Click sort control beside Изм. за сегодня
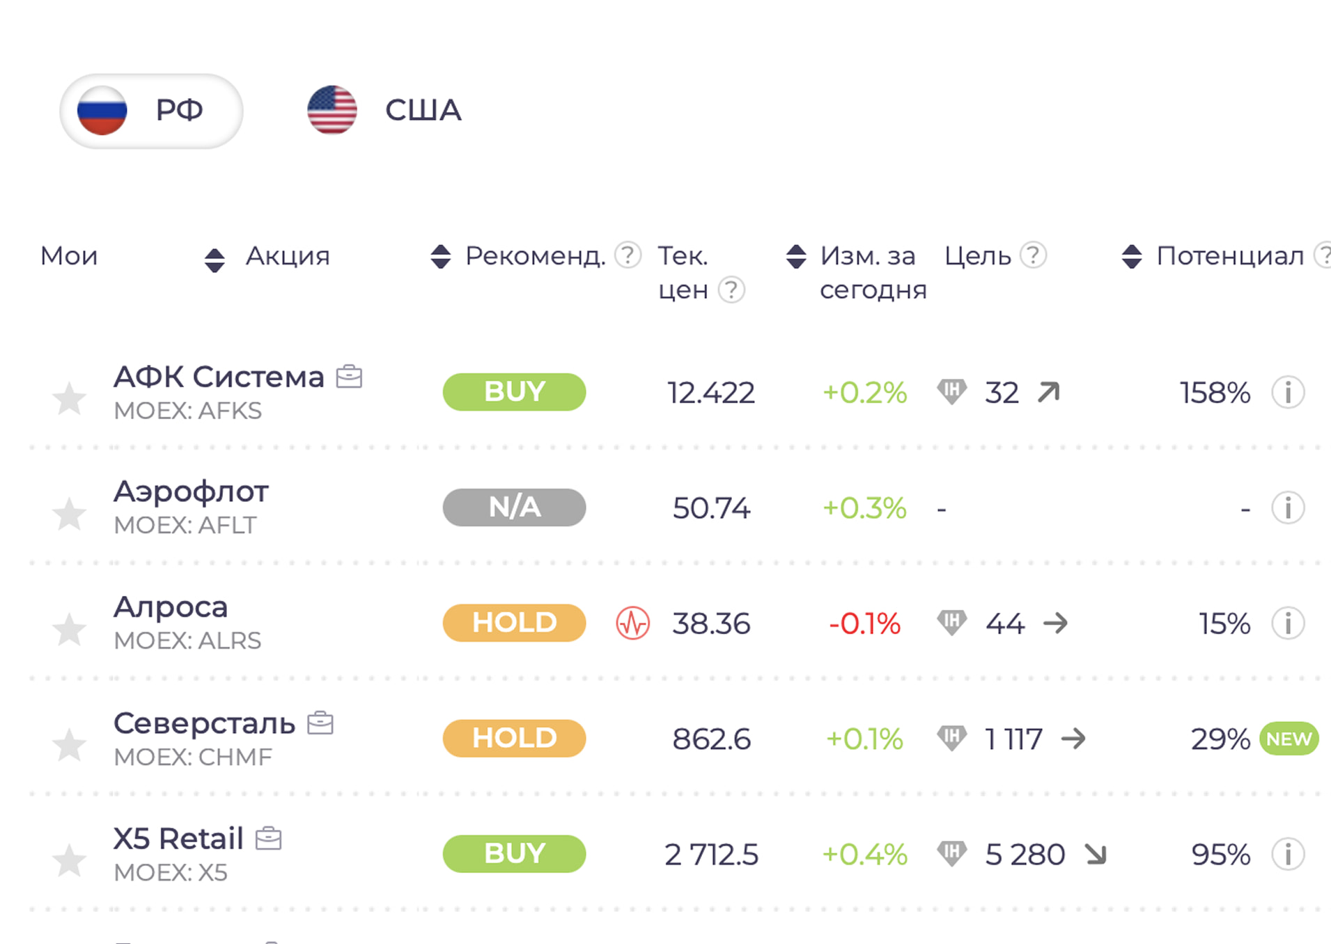The height and width of the screenshot is (944, 1331). [x=796, y=256]
